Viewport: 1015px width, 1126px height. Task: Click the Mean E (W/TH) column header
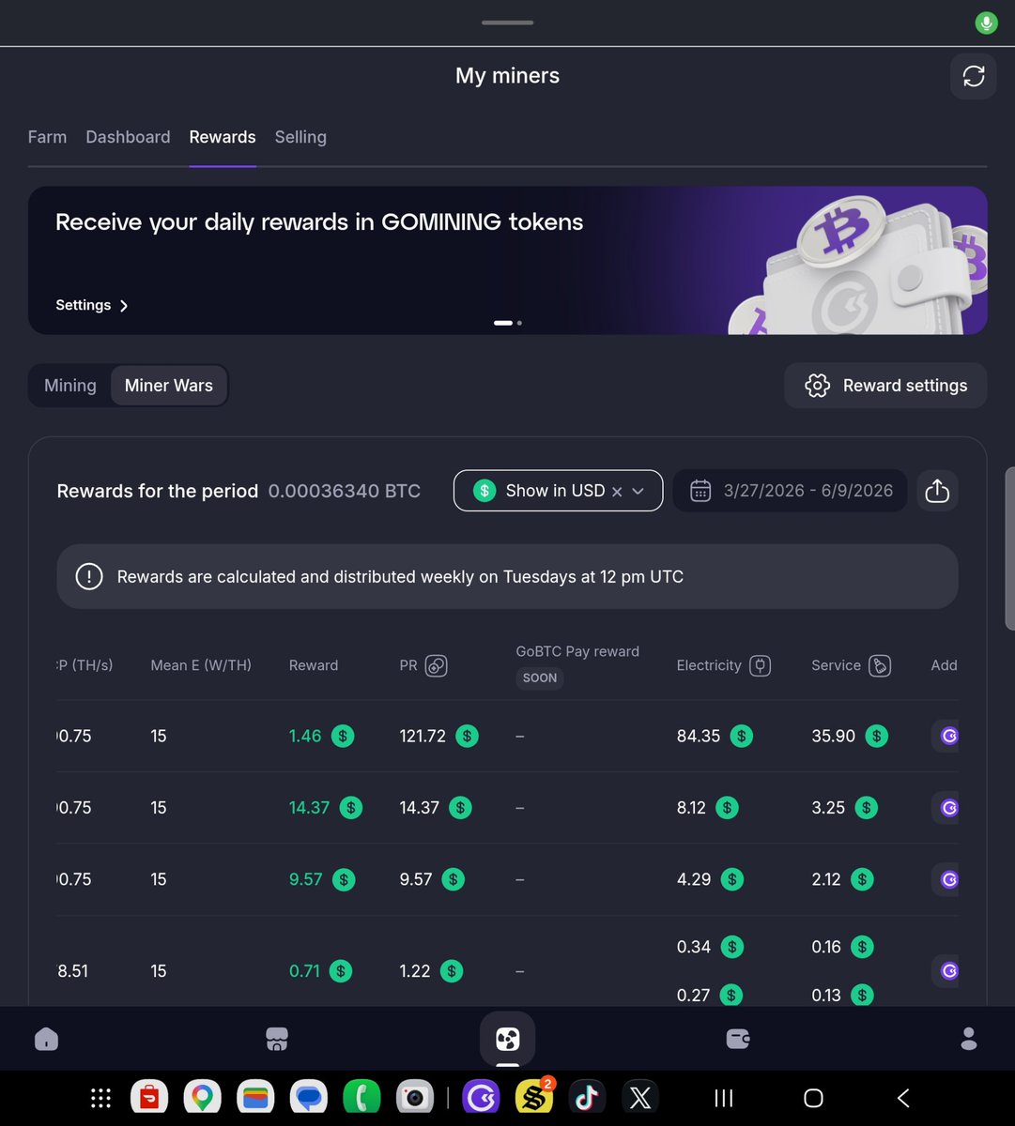201,665
